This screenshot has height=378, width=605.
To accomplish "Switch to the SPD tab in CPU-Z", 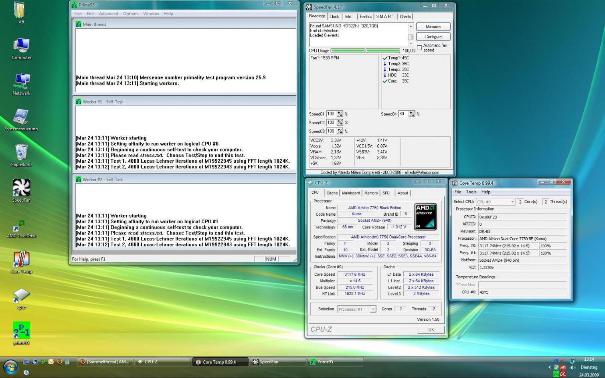I will 386,193.
